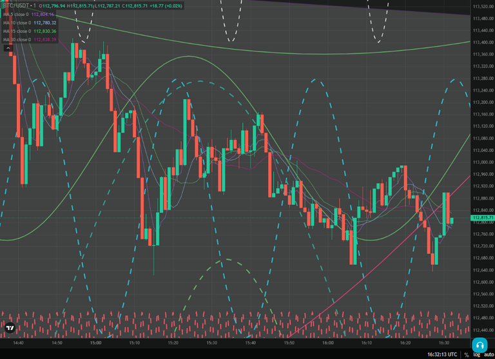Select the MA 30 close indicator legend
Screen dimensions: 495x359
pyautogui.click(x=17, y=40)
